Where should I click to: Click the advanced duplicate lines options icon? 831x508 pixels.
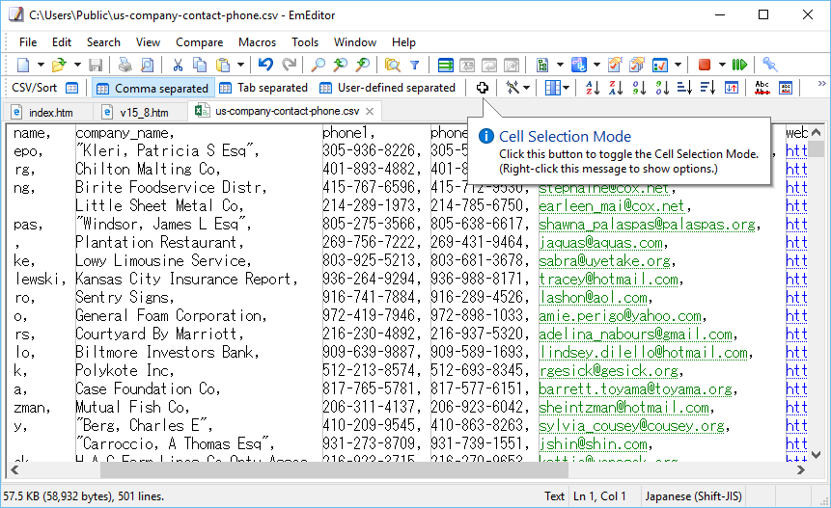[786, 88]
